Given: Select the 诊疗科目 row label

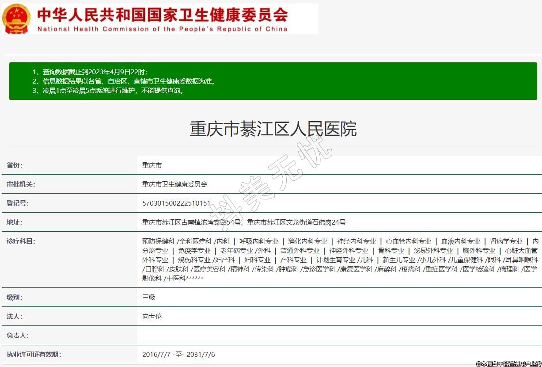Looking at the screenshot, I should point(21,241).
